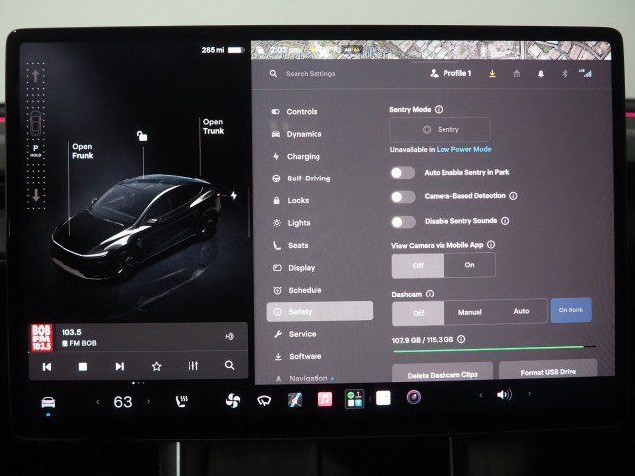Tap Open Trunk on car view

click(213, 126)
